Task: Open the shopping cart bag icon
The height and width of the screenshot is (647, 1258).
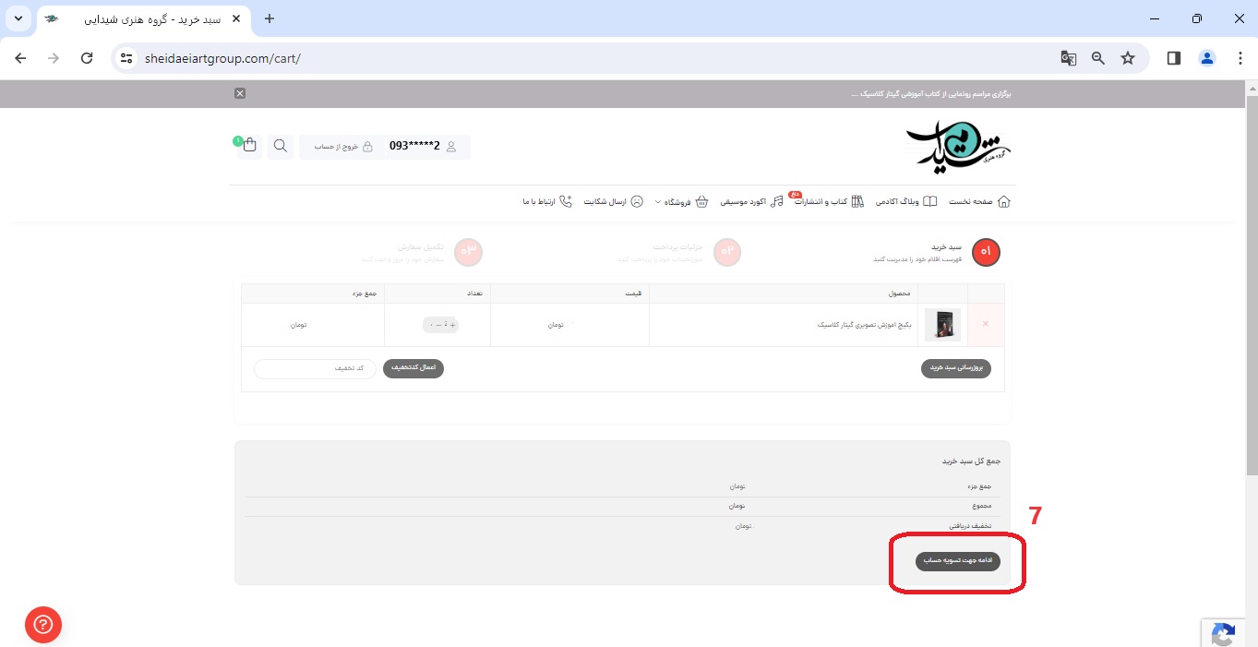Action: (249, 146)
